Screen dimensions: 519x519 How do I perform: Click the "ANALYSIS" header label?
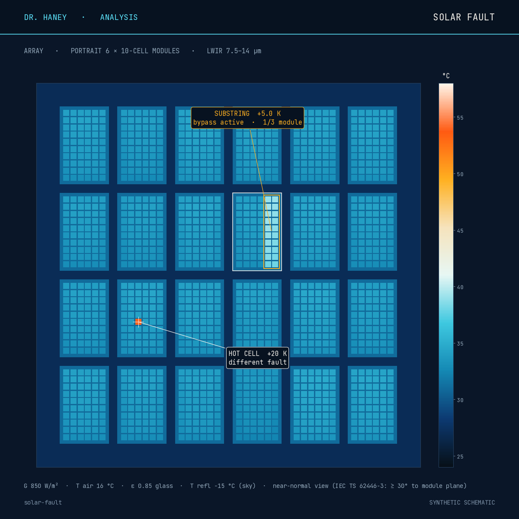(119, 17)
